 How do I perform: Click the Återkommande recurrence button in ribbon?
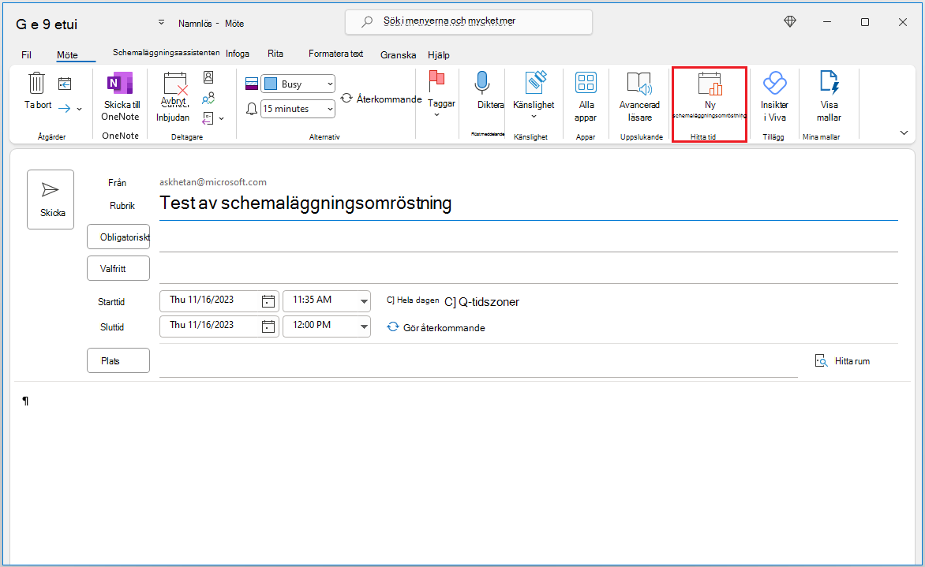click(381, 99)
